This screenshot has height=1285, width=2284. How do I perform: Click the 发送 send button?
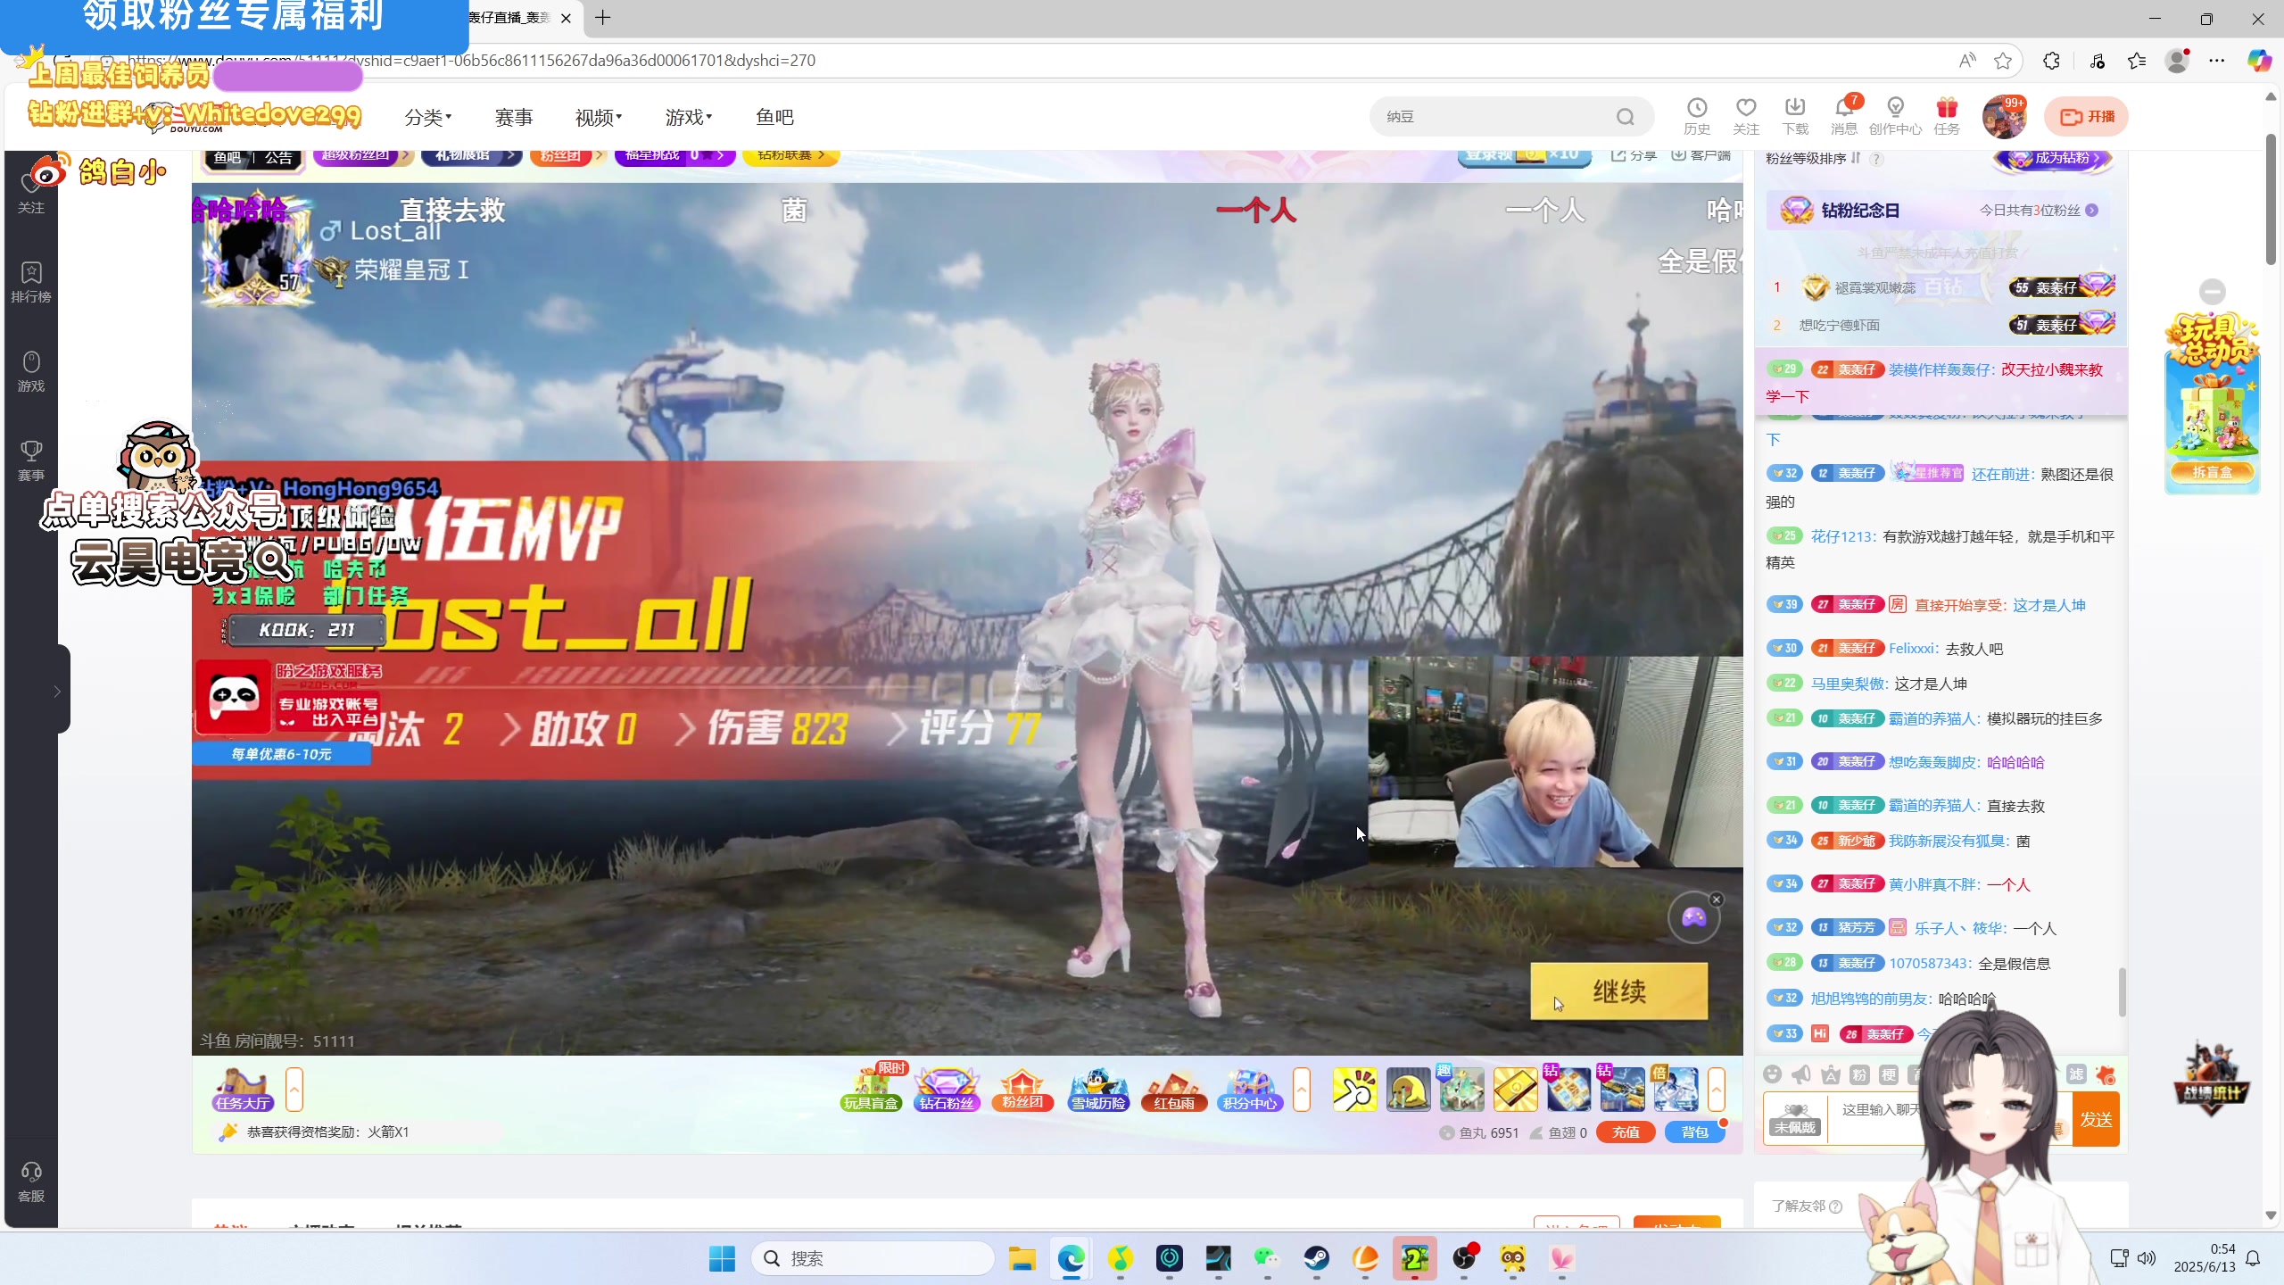click(2096, 1119)
